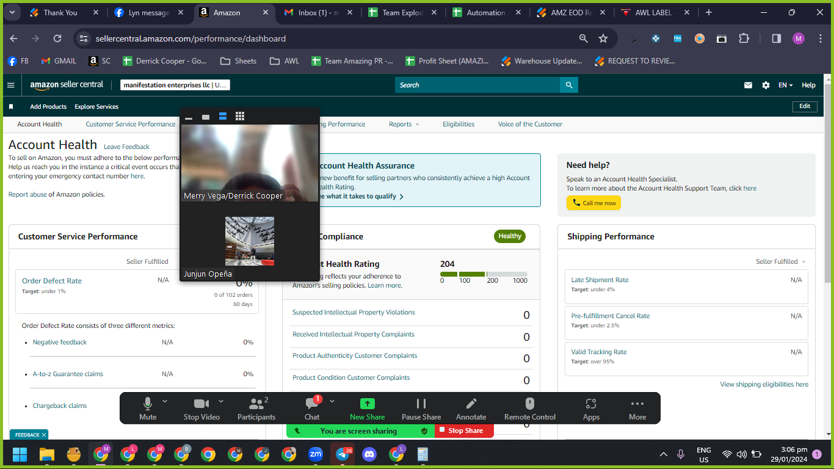Show hidden system tray icons
The width and height of the screenshot is (834, 469).
(x=664, y=454)
